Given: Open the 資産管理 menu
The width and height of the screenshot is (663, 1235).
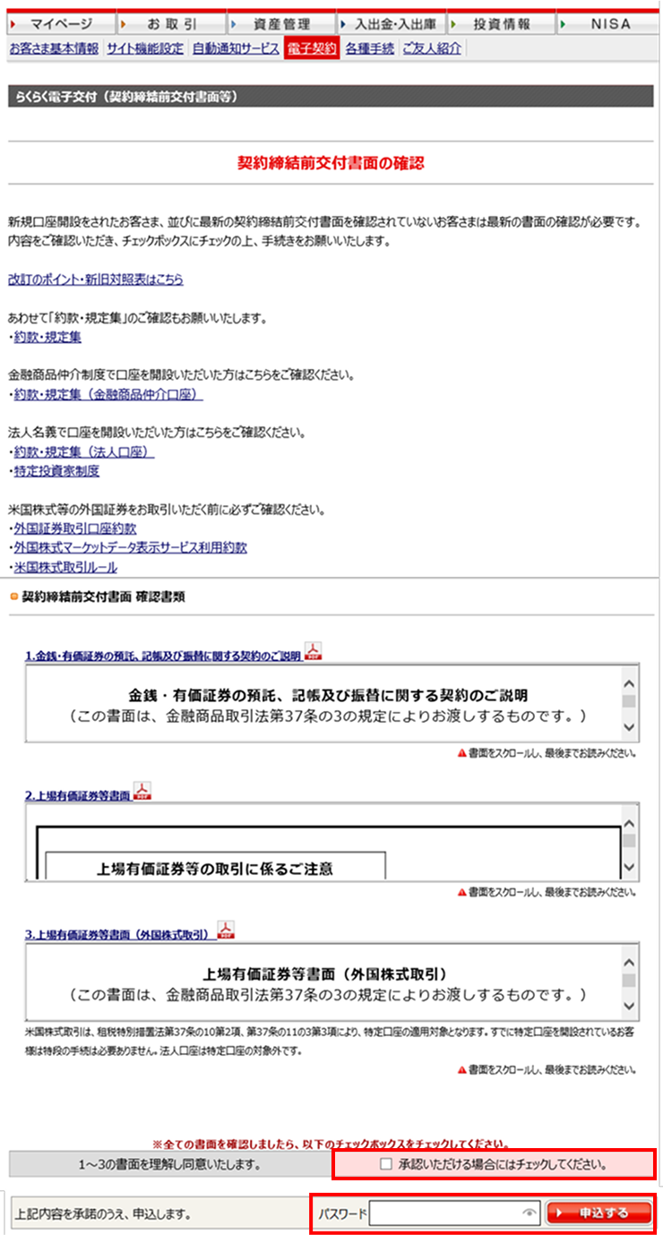Looking at the screenshot, I should click(280, 24).
